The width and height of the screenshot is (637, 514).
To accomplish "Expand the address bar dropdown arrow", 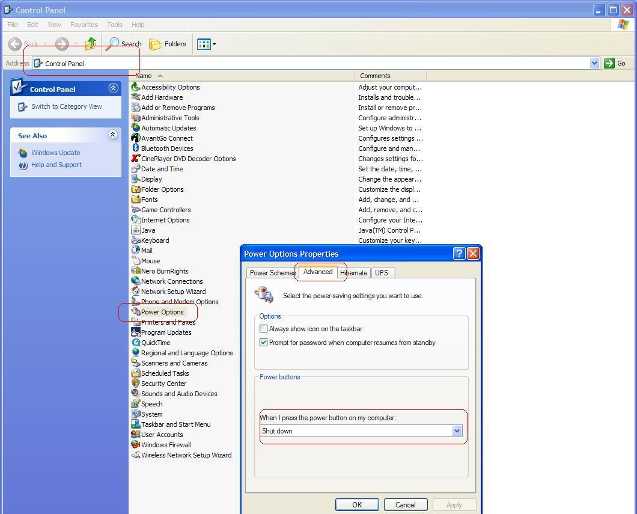I will coord(594,63).
